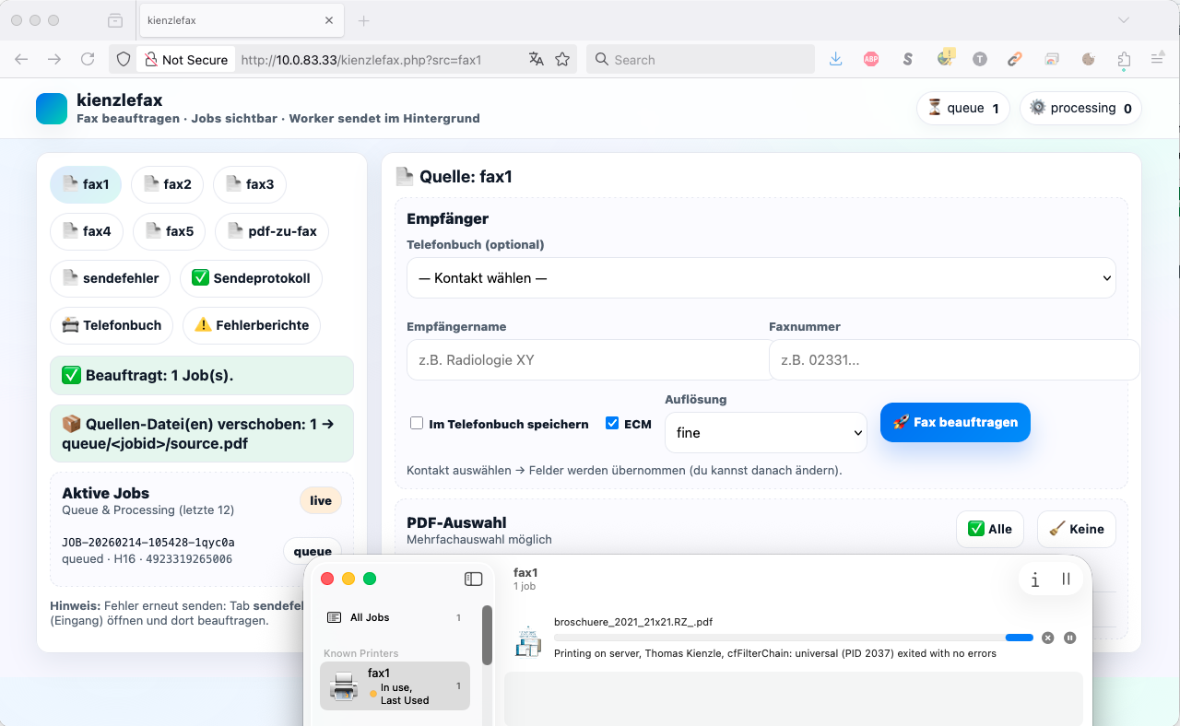Cancel the print job broschuere_2021 with x icon
Image resolution: width=1180 pixels, height=726 pixels.
pos(1047,638)
